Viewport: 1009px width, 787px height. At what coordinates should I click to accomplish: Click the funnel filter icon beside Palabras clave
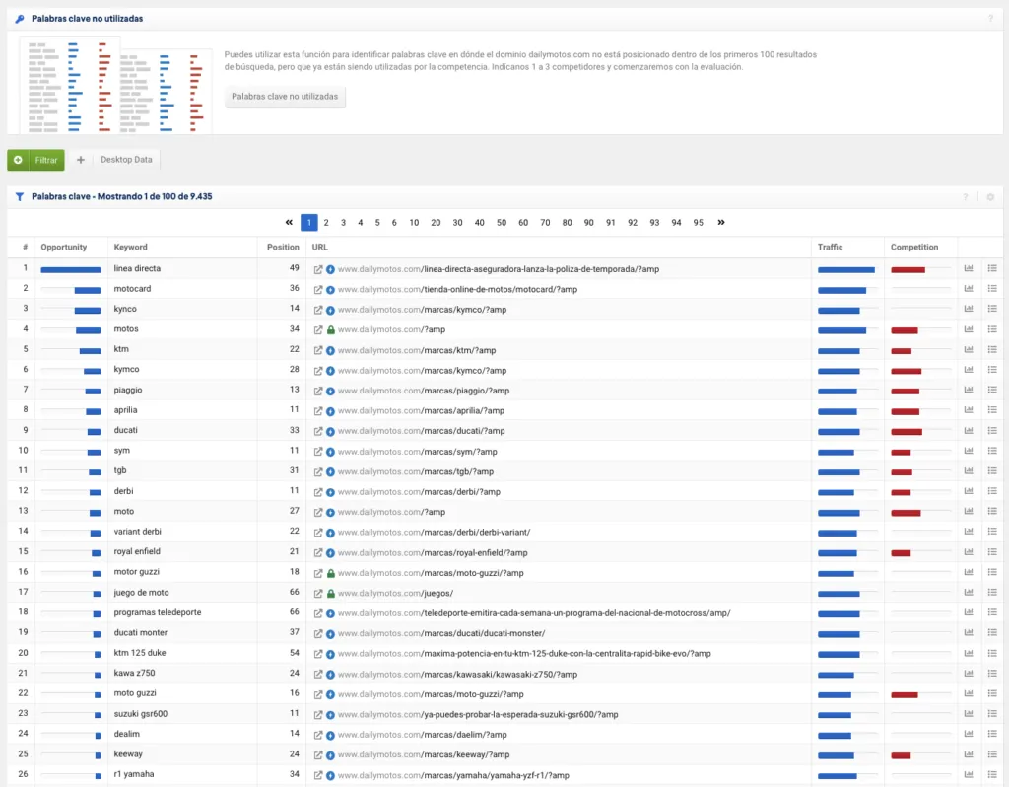click(20, 197)
